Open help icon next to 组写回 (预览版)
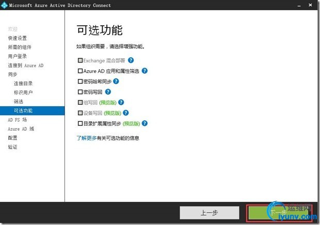 121,102
